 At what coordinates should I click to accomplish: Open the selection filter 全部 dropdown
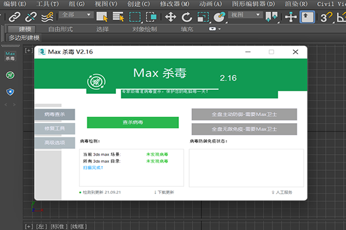76,15
